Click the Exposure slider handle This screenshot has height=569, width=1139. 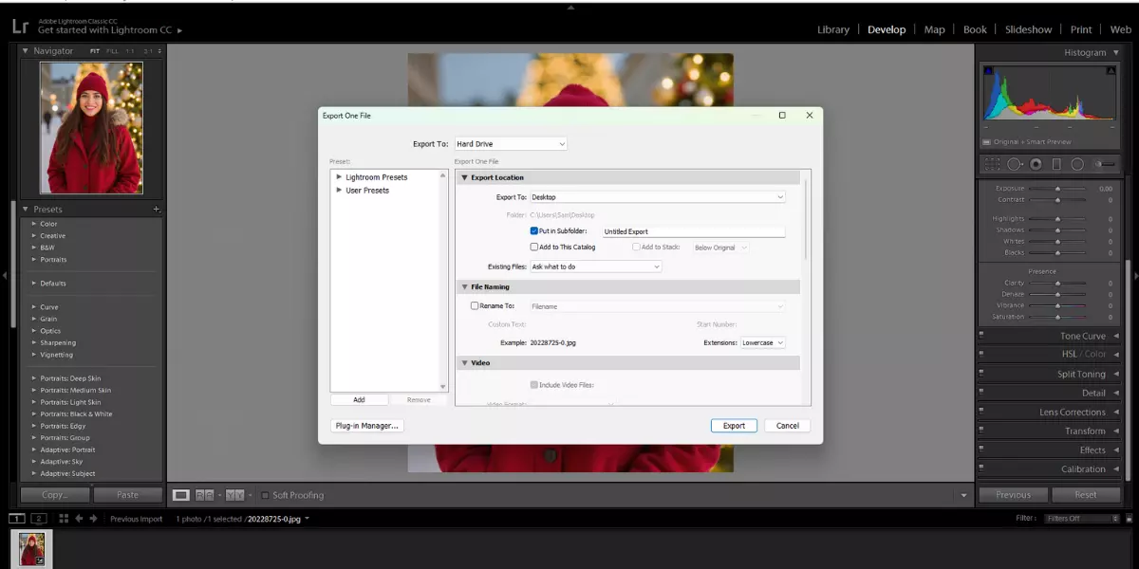1057,189
